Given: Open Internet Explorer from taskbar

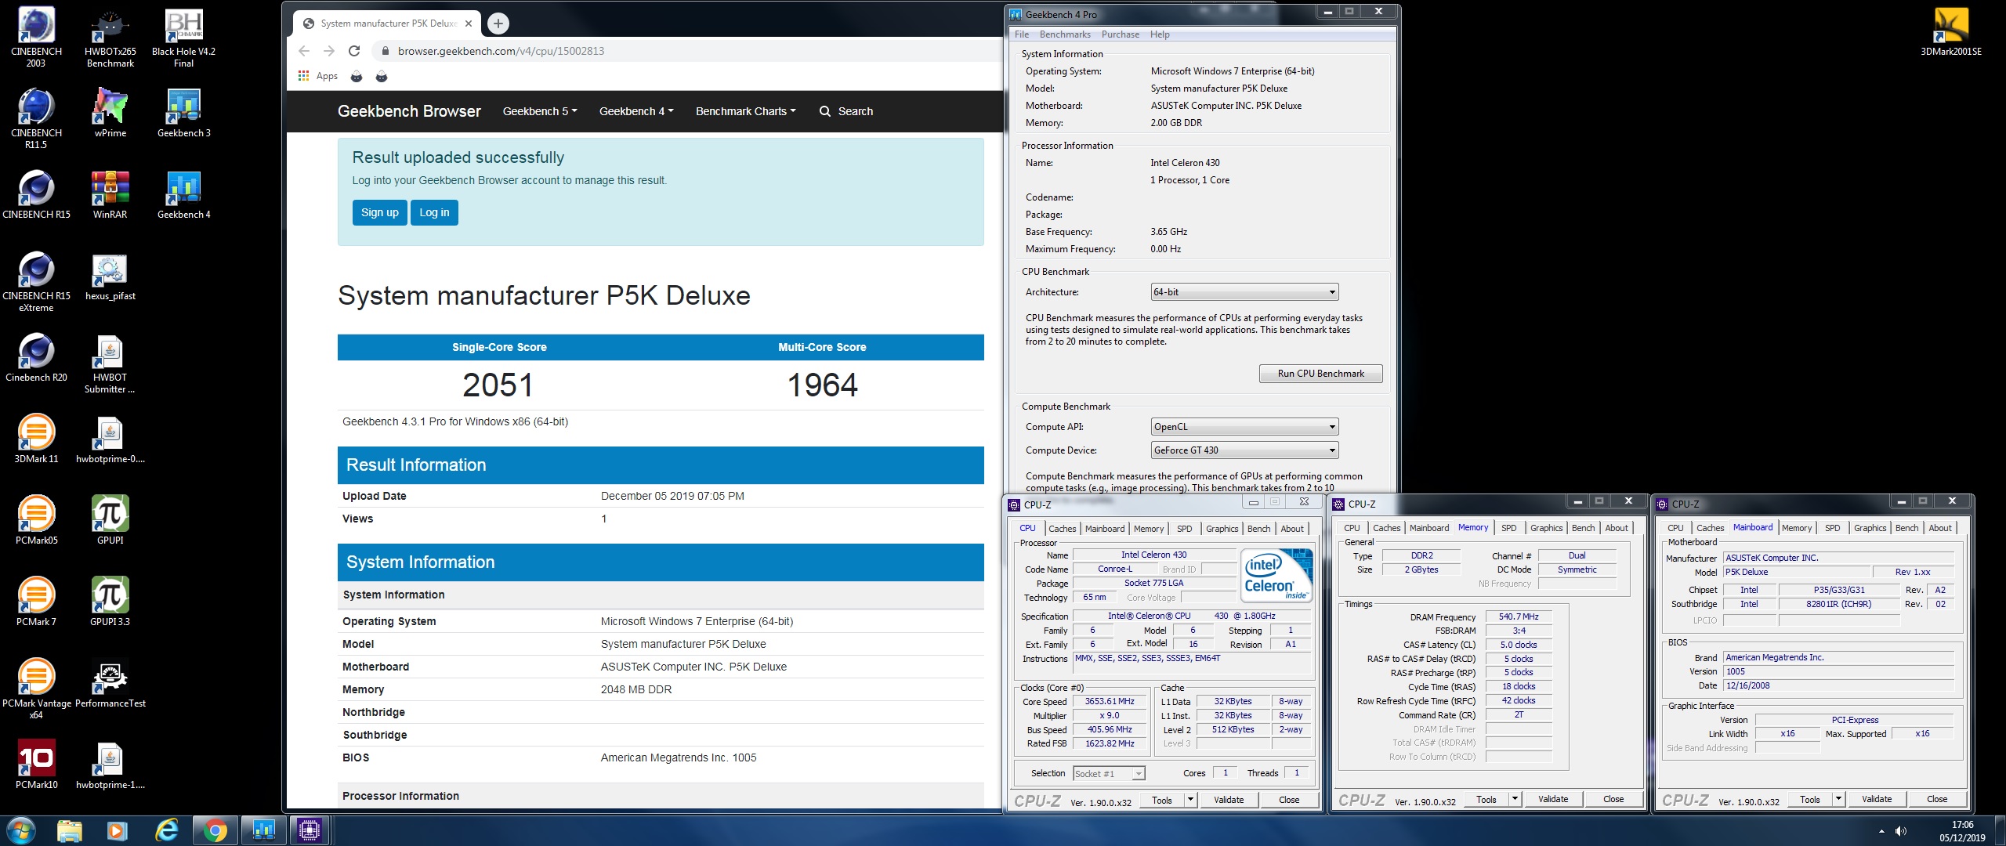Looking at the screenshot, I should click(x=166, y=830).
